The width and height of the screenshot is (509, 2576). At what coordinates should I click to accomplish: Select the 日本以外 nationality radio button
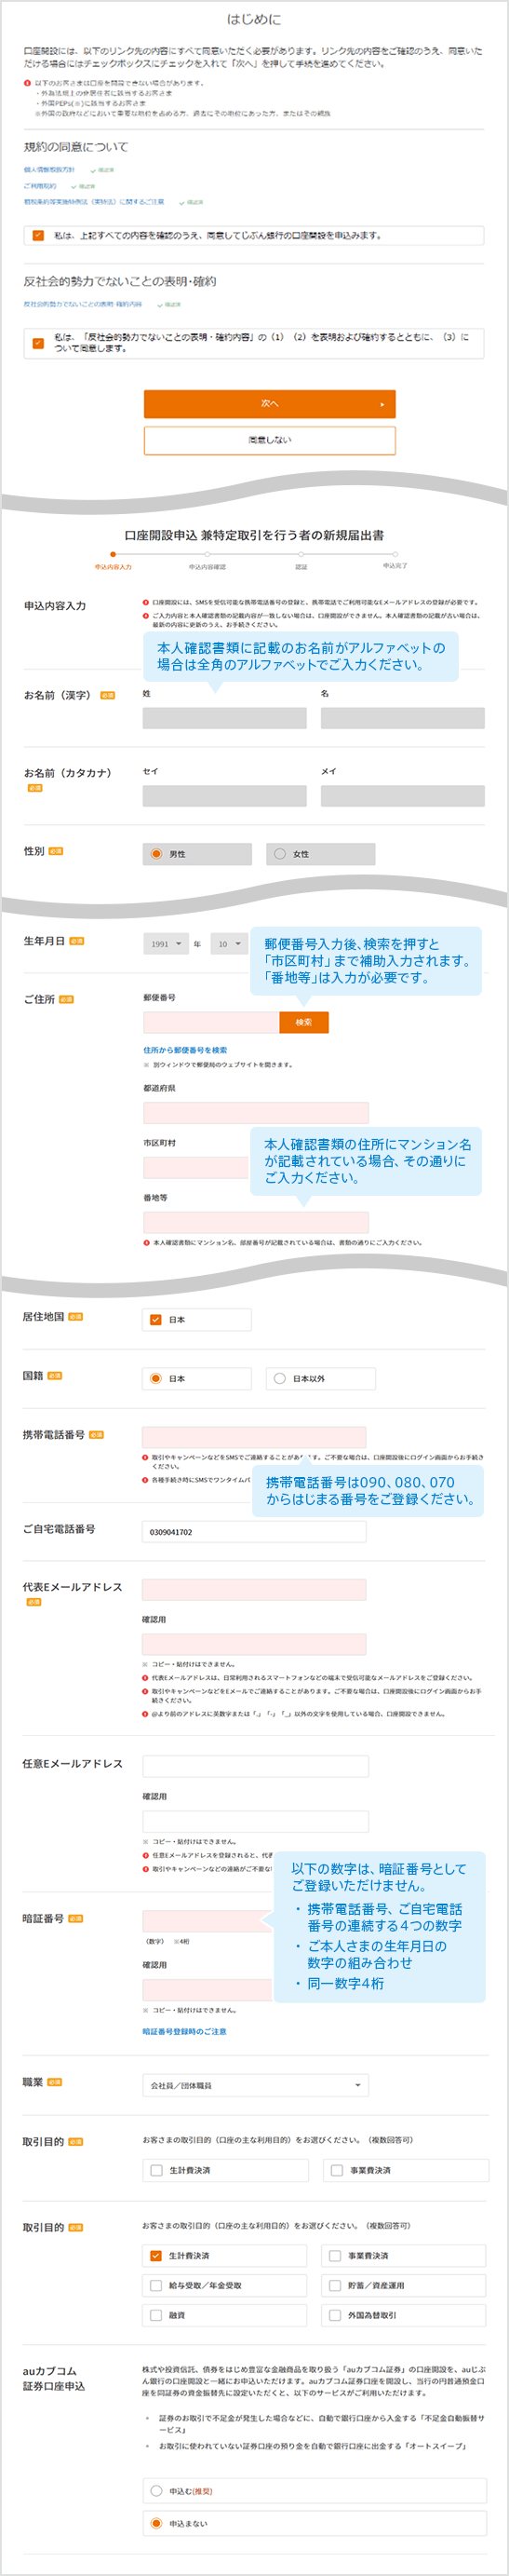(x=279, y=1379)
